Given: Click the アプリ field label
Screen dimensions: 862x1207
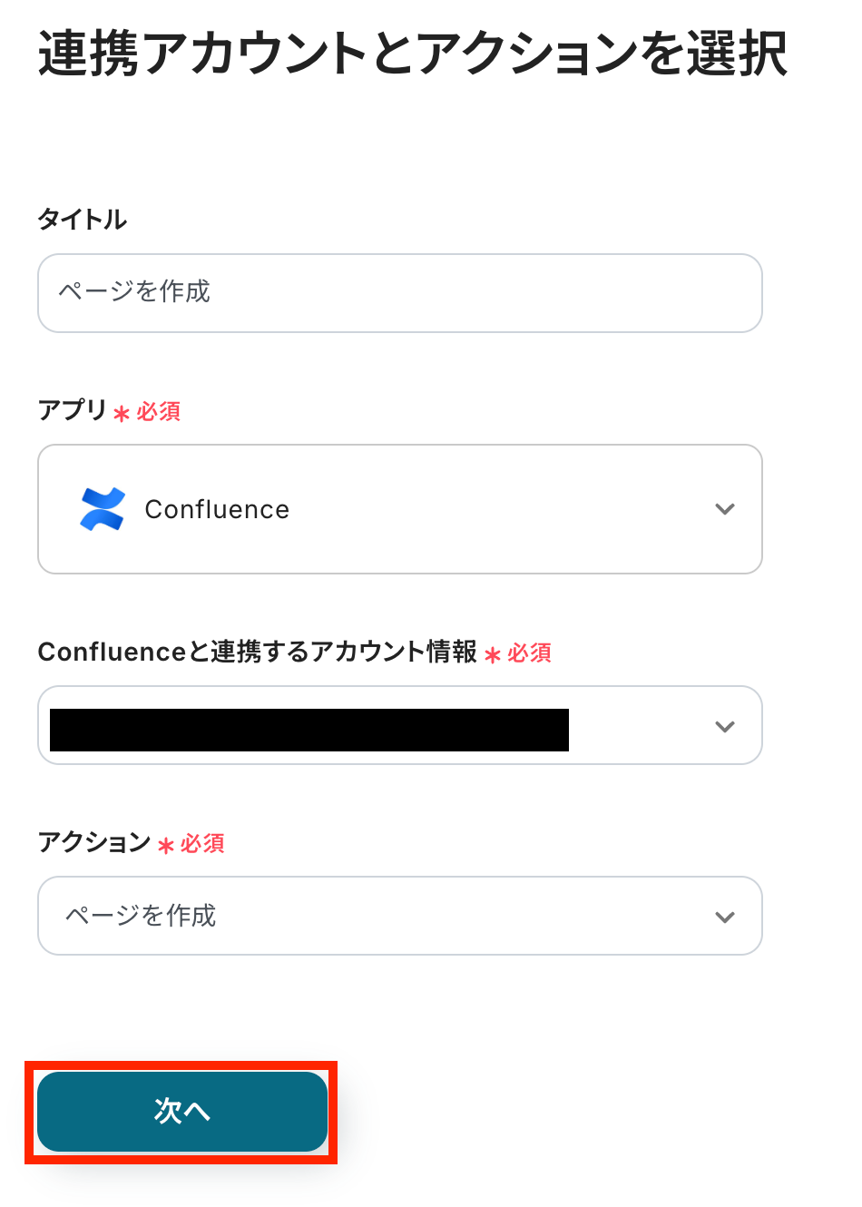Looking at the screenshot, I should (x=73, y=410).
